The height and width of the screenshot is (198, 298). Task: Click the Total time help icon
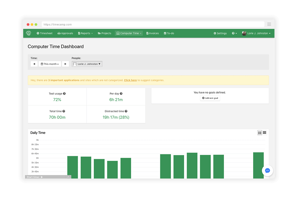tap(64, 111)
